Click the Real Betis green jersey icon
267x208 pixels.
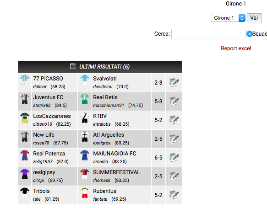85,99
